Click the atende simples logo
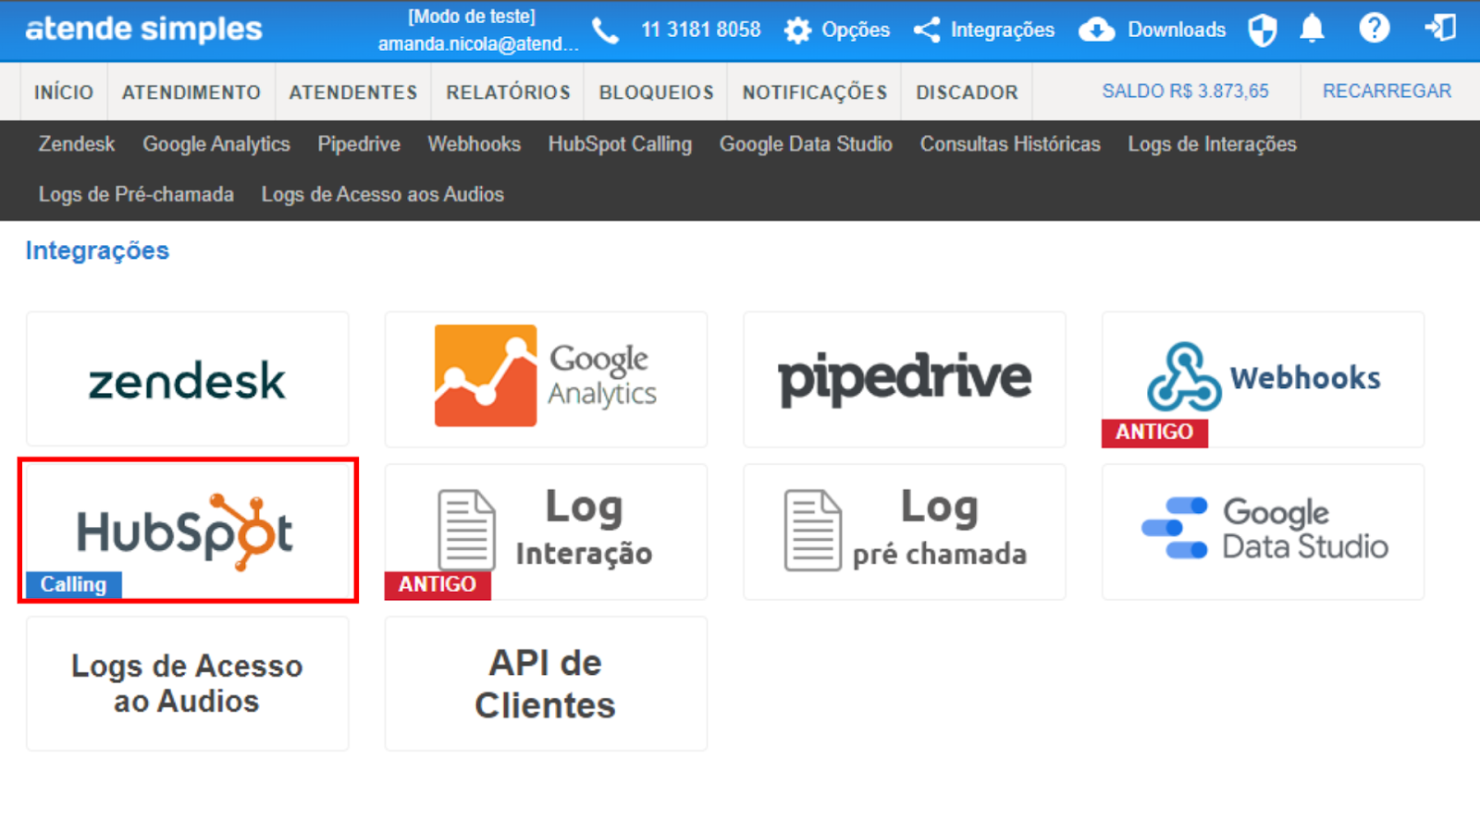Viewport: 1480px width, 832px height. coord(144,30)
